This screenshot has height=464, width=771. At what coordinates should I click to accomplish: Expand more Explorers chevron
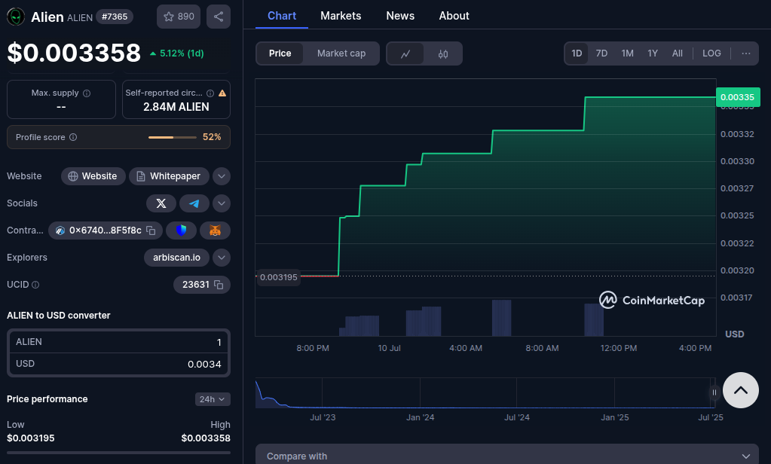pos(222,258)
